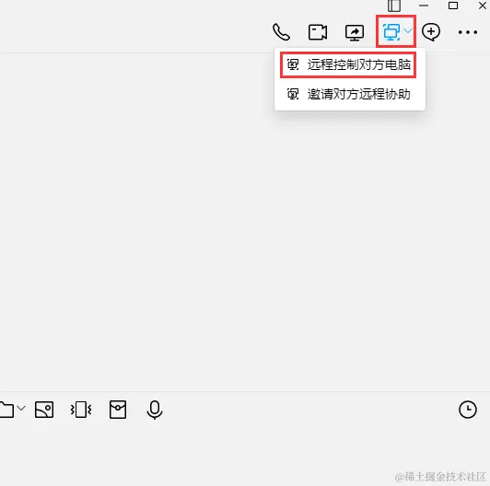Screen dimensions: 490x486
Task: Select 邀请对方远程协助 menu option
Action: pos(348,94)
